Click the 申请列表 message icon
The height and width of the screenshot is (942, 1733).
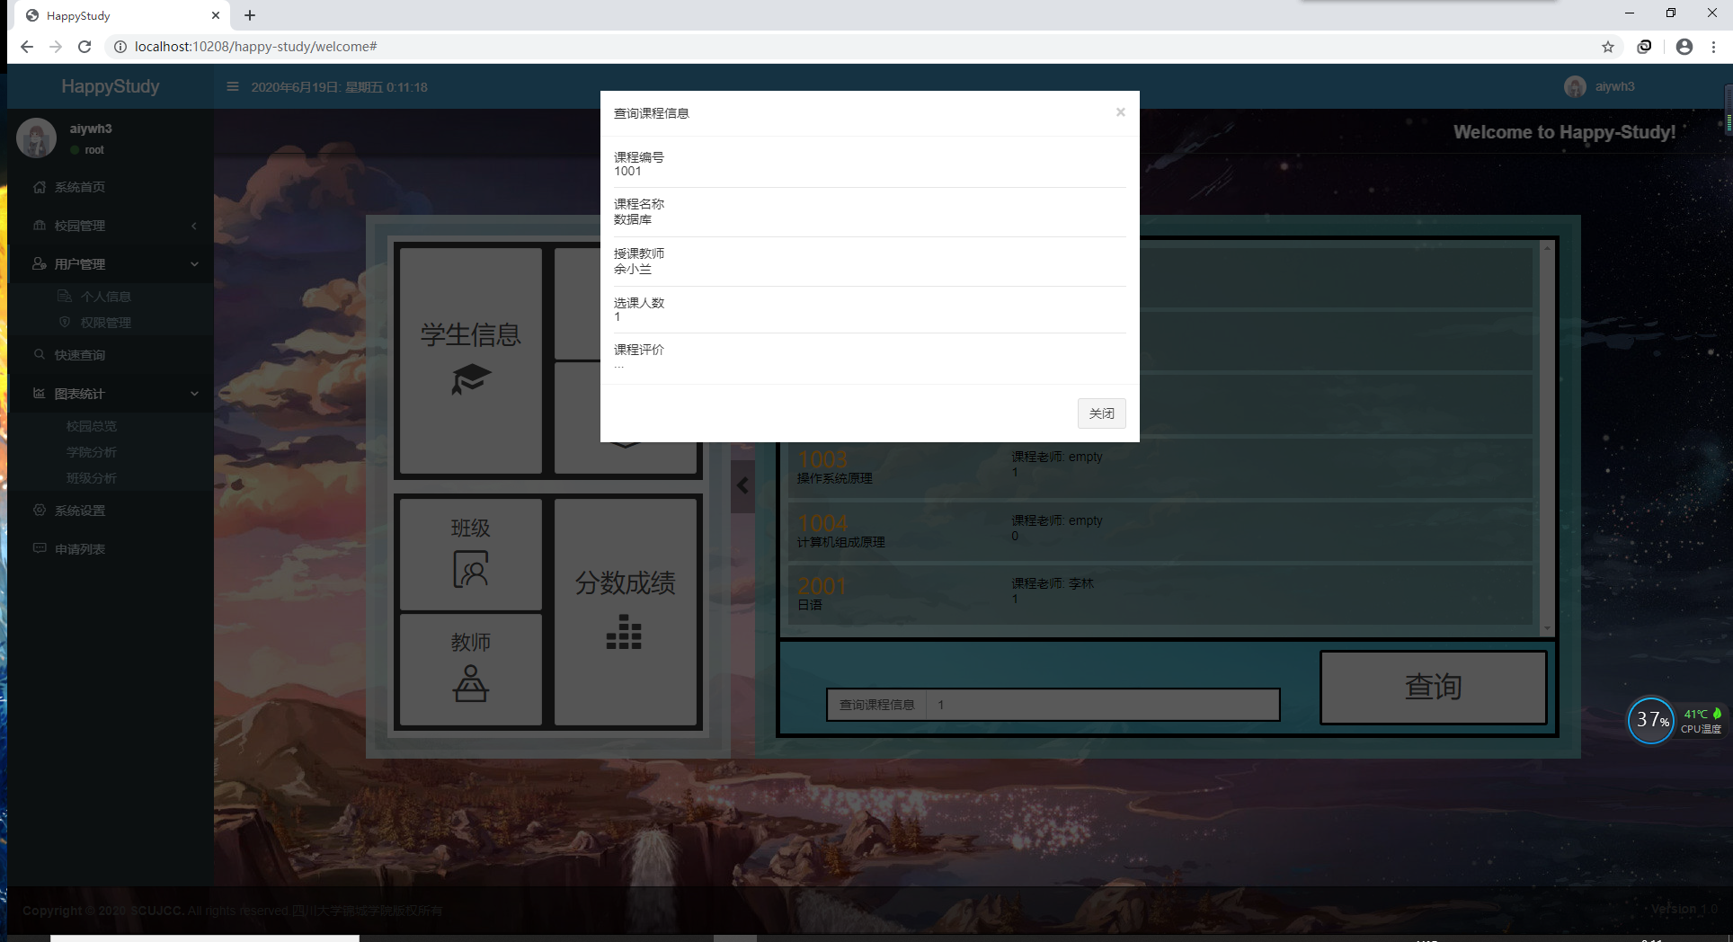click(40, 548)
